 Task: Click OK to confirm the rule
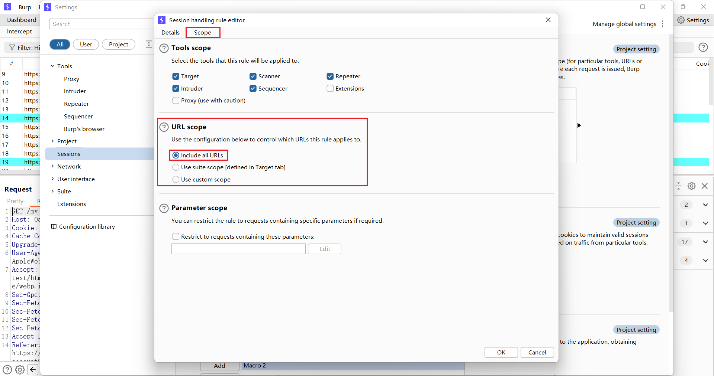click(501, 352)
